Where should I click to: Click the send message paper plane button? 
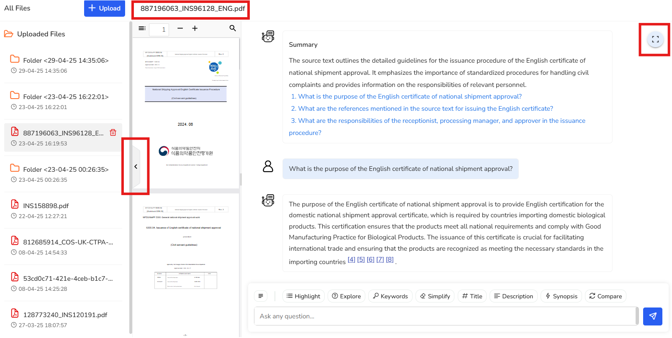(652, 316)
